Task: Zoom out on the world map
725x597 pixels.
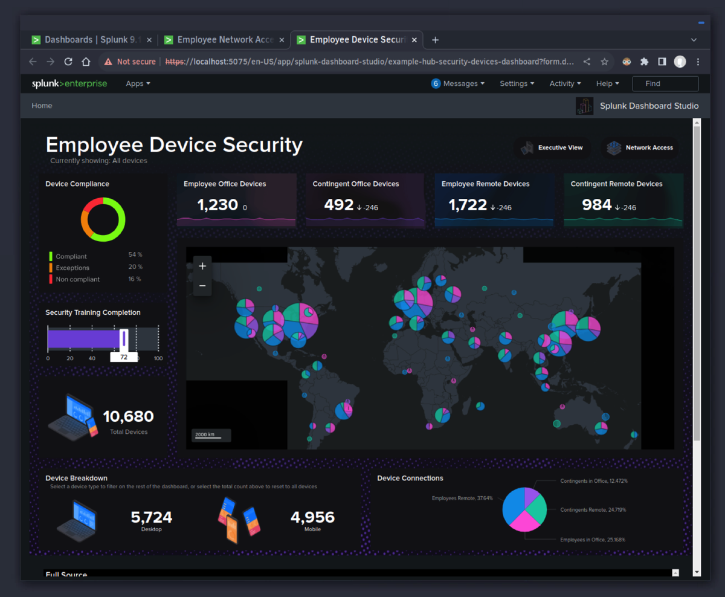Action: (x=202, y=286)
